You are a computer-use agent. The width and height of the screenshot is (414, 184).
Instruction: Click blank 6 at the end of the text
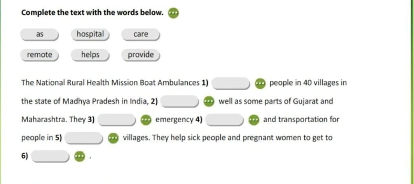(x=51, y=156)
